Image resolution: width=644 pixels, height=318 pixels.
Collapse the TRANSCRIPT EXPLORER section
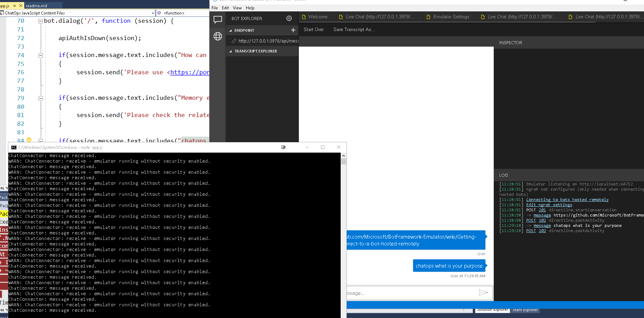(230, 51)
